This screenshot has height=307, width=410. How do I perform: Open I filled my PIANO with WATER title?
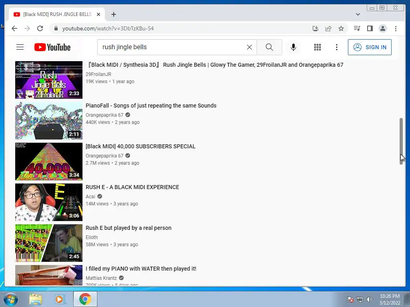[x=141, y=269]
